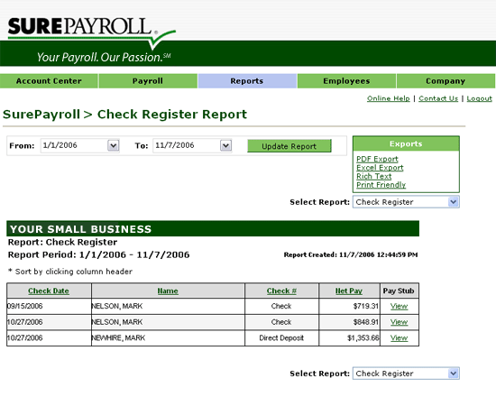Open the Online Help link

388,98
